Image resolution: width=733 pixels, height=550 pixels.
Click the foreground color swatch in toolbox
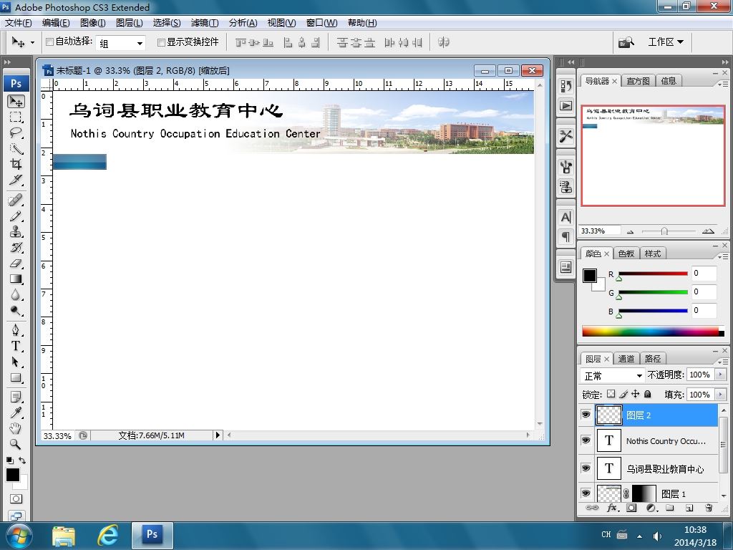click(x=12, y=475)
